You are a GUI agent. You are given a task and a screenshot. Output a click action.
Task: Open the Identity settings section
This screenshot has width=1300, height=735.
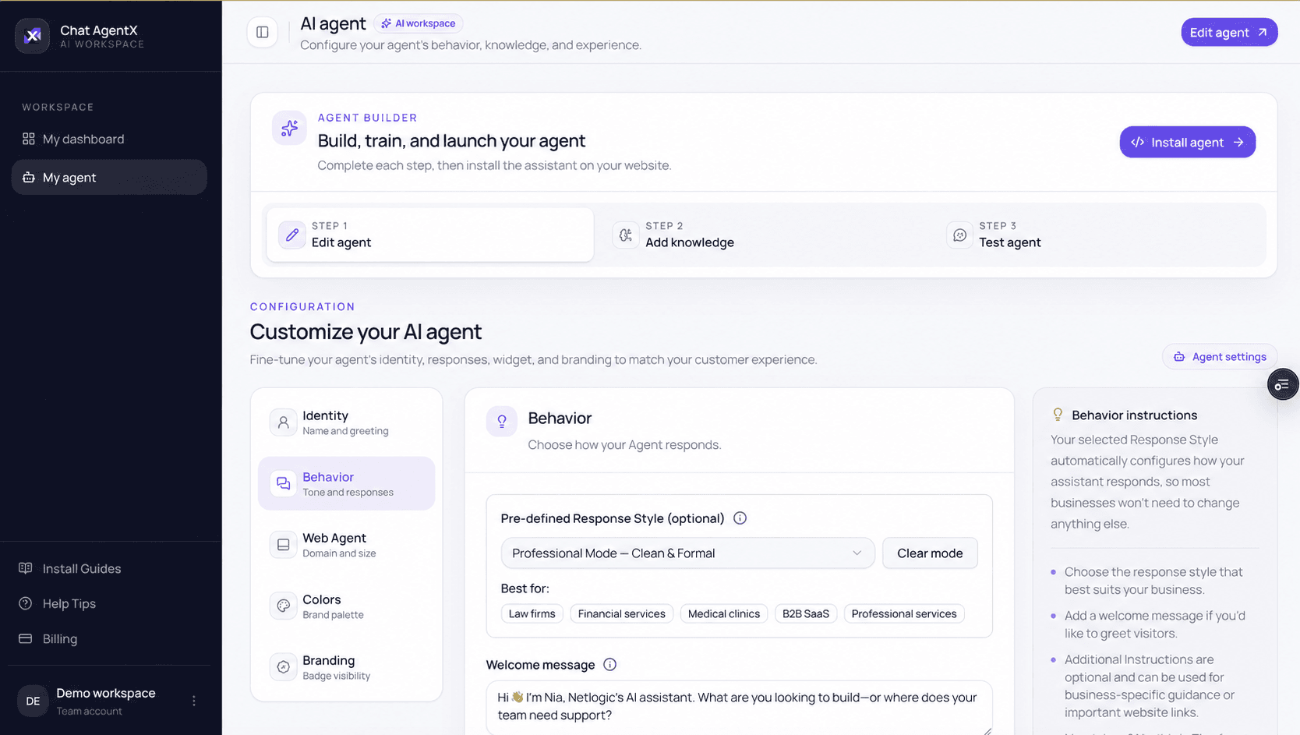pos(347,422)
